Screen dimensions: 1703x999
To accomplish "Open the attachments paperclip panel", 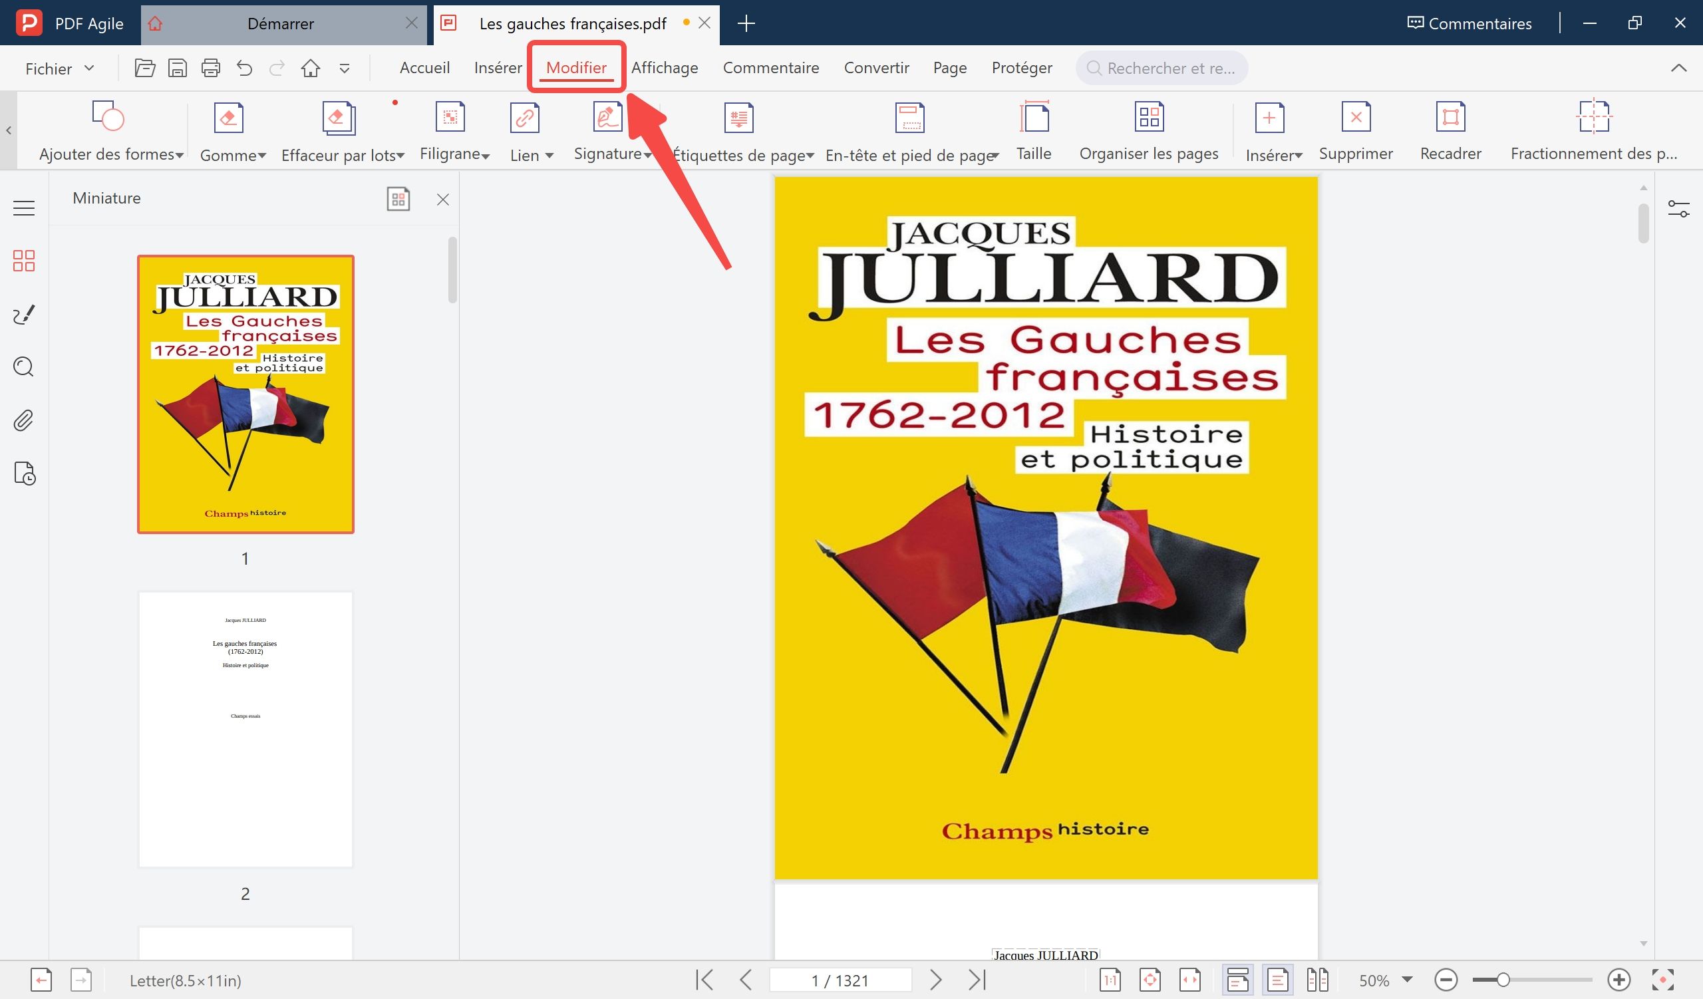I will tap(24, 420).
